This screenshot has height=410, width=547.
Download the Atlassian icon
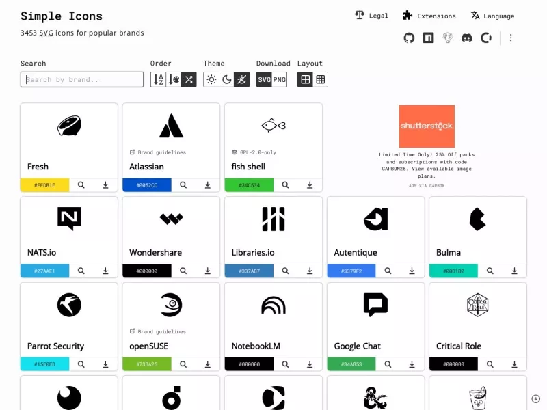[208, 185]
